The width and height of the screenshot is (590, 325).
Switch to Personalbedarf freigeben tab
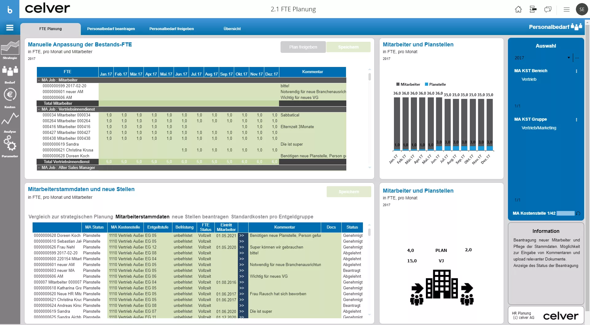171,29
